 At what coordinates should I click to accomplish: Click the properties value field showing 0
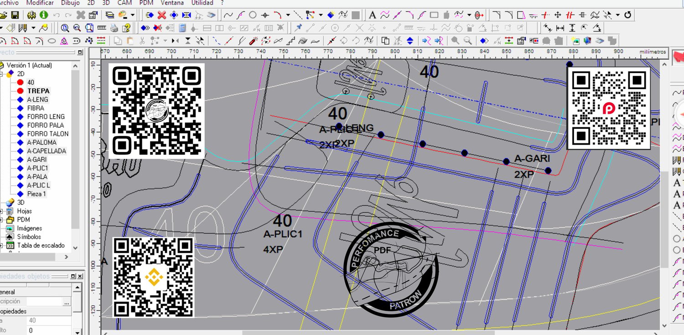[x=49, y=330]
